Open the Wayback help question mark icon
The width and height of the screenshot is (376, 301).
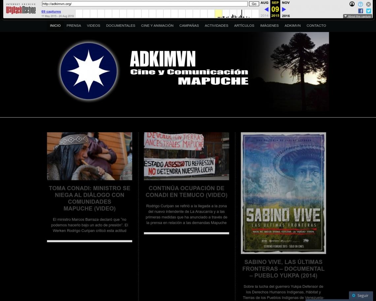360,4
